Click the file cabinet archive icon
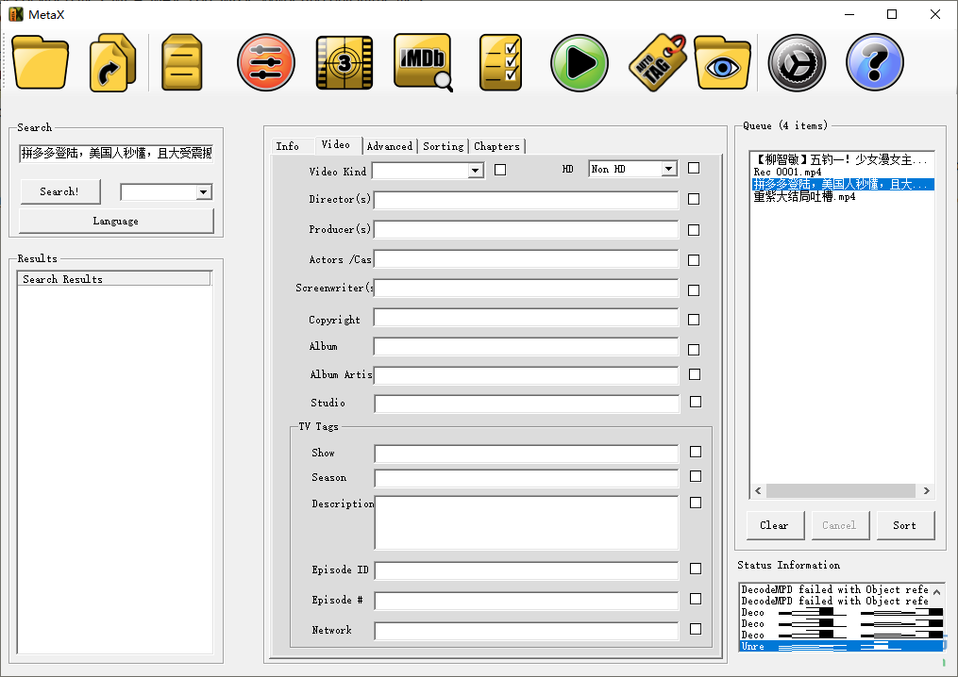The width and height of the screenshot is (958, 677). 182,62
